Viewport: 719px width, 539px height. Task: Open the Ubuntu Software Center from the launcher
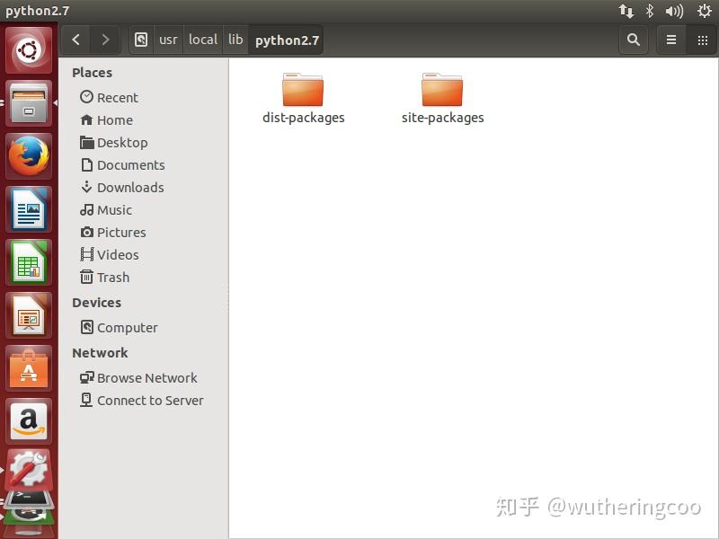(27, 370)
